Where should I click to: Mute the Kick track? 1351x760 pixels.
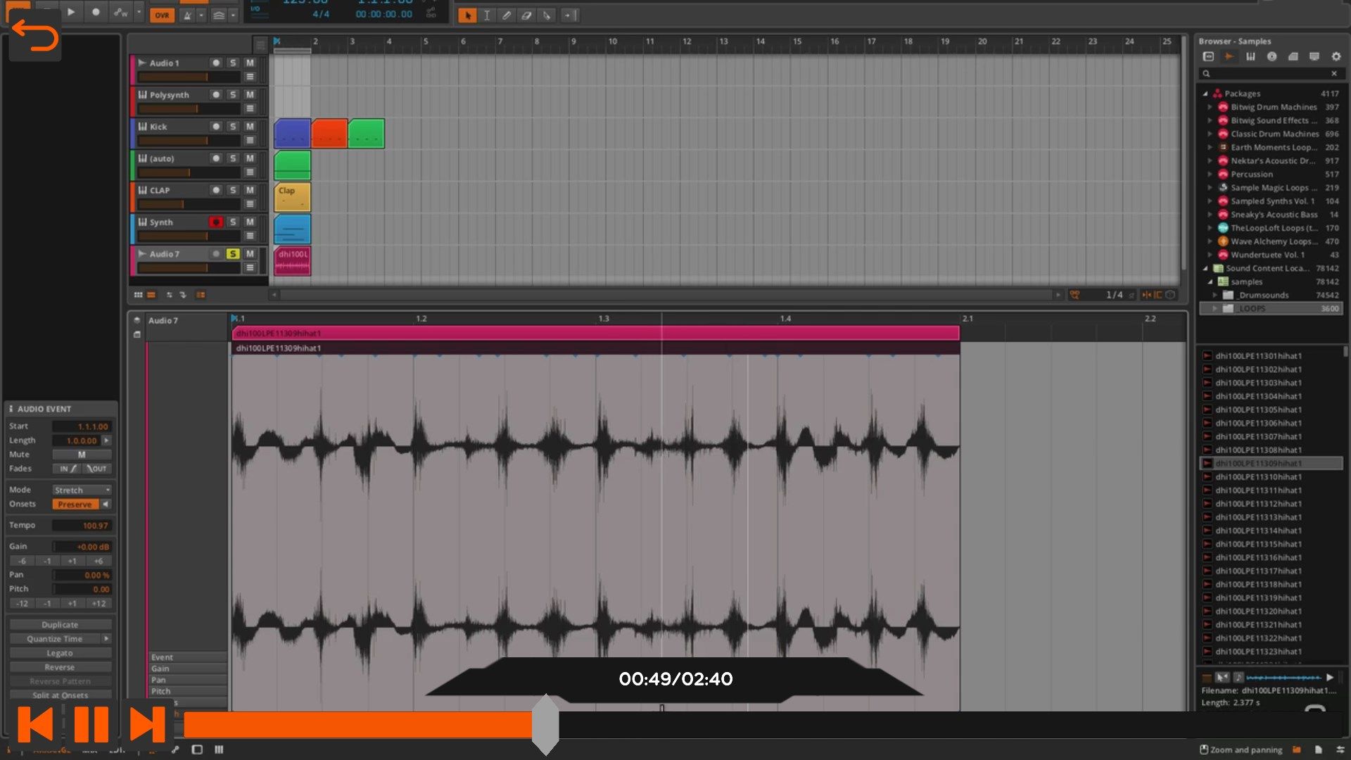pos(250,127)
